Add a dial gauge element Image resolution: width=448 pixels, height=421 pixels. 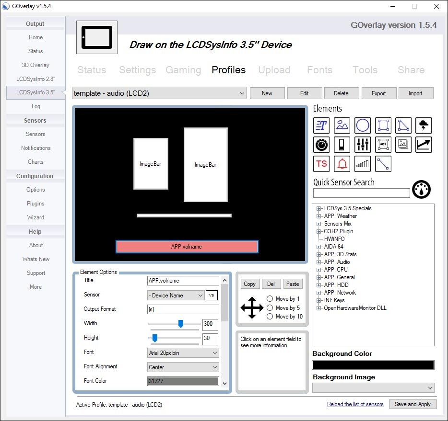point(321,145)
